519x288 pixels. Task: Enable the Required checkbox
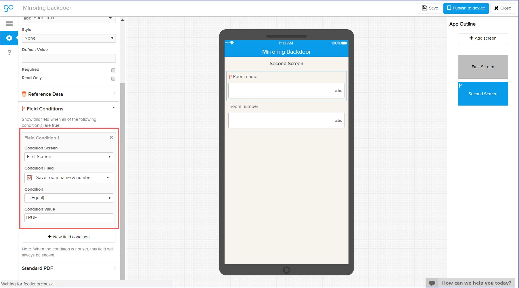(x=113, y=70)
